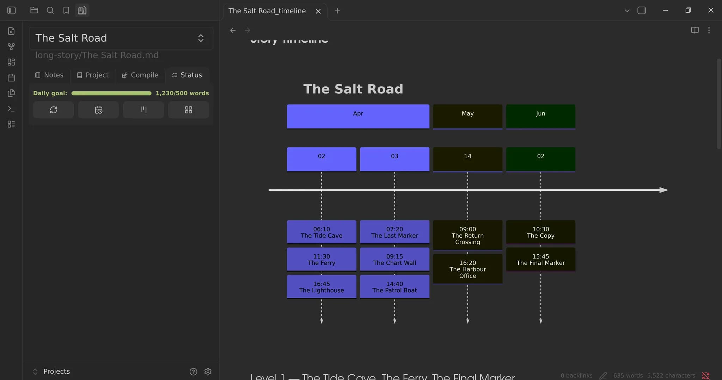Viewport: 722px width, 380px height.
Task: Click the 0 backlinks status entry
Action: coord(576,375)
